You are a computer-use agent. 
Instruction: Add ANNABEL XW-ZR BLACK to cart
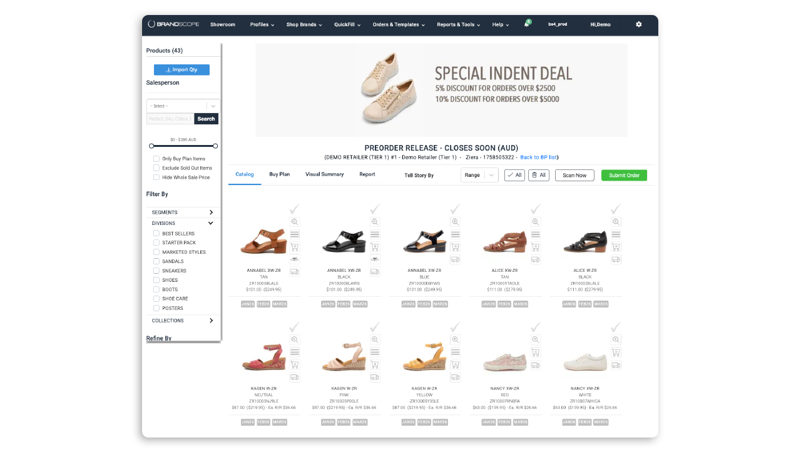tap(374, 246)
